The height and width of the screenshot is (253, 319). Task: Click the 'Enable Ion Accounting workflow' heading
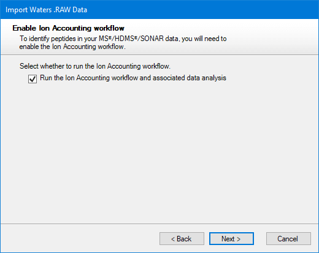click(68, 28)
